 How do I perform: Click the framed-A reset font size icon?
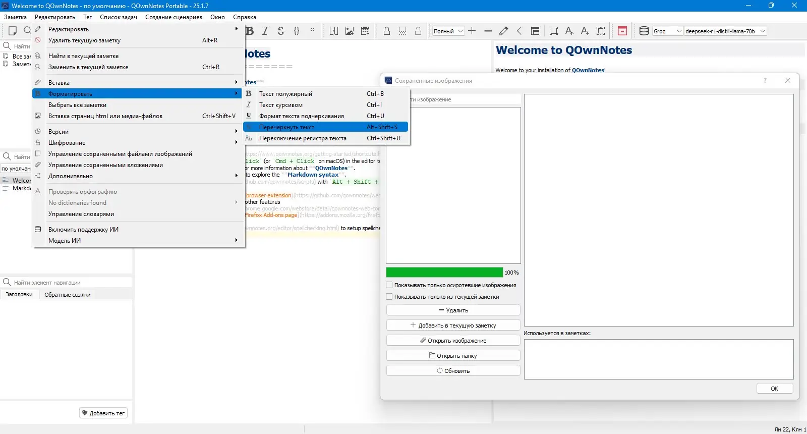point(601,31)
